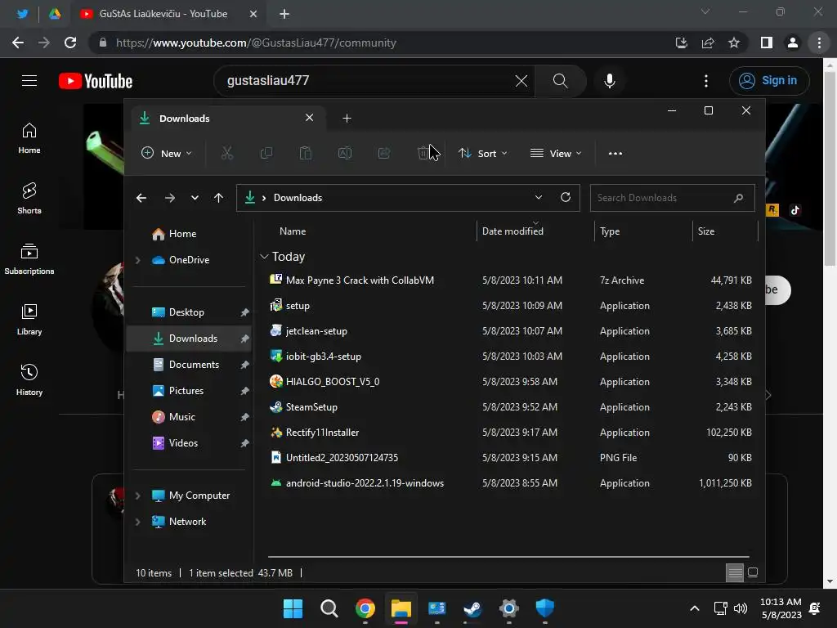Switch to details view icon in status bar
Image resolution: width=837 pixels, height=628 pixels.
coord(735,573)
